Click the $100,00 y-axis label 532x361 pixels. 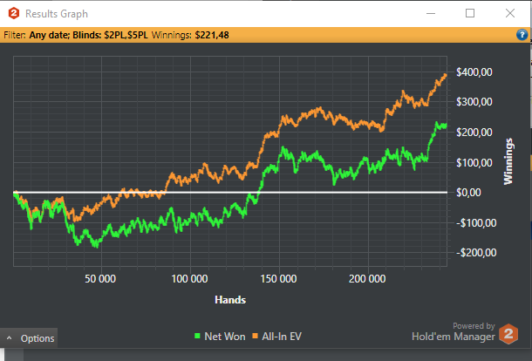click(x=474, y=163)
